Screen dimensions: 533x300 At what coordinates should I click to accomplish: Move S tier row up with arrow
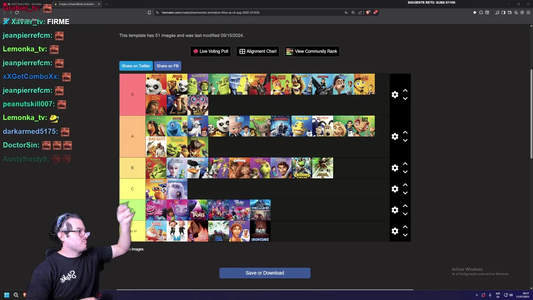click(405, 90)
